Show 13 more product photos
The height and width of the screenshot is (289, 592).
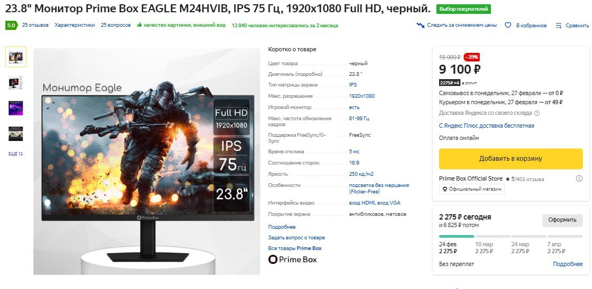[x=16, y=154]
